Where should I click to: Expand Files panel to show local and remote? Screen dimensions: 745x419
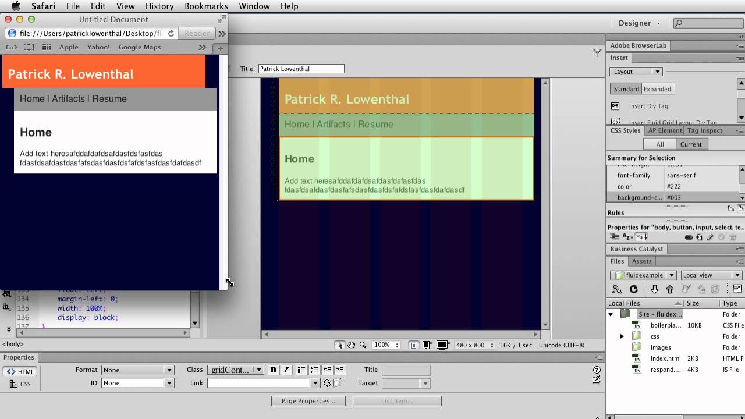coord(737,289)
